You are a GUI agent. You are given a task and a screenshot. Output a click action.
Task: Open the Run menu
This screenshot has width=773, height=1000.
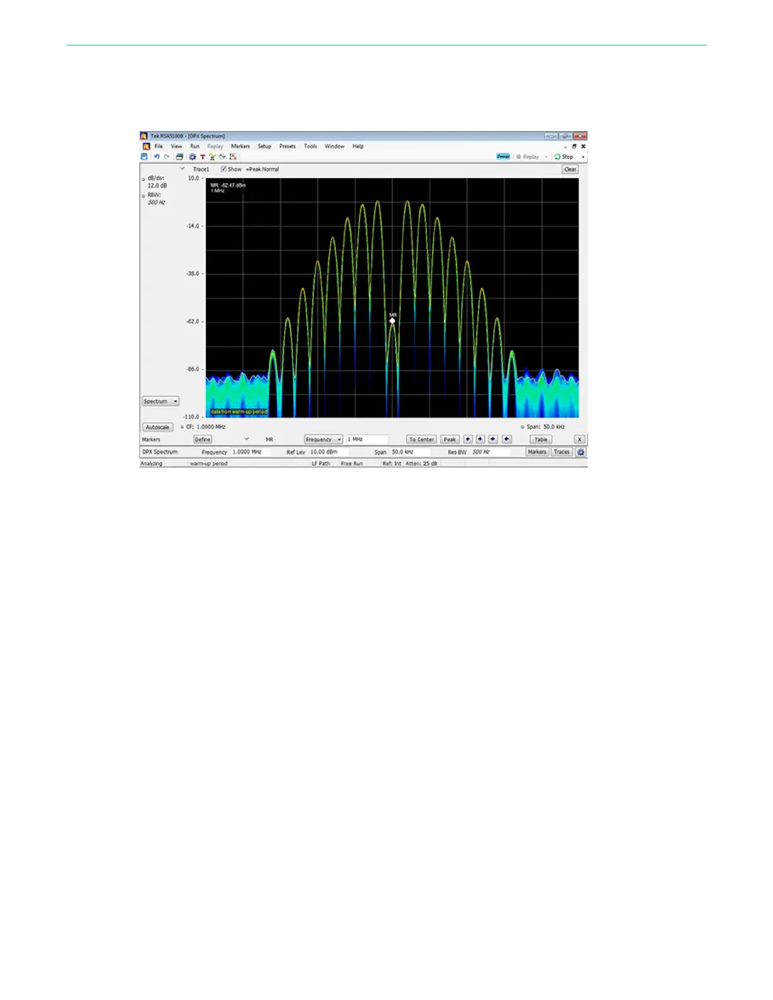pos(195,146)
